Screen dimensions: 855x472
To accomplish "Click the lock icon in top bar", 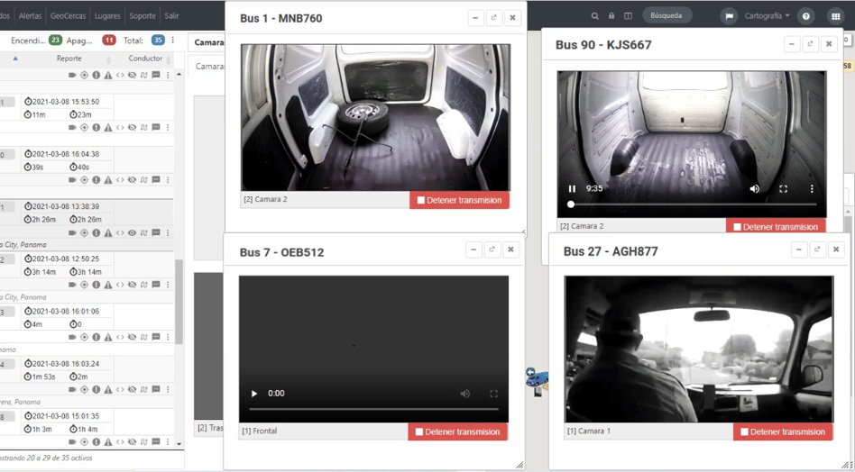I will 611,16.
